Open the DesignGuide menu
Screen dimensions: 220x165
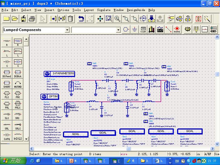pos(136,10)
